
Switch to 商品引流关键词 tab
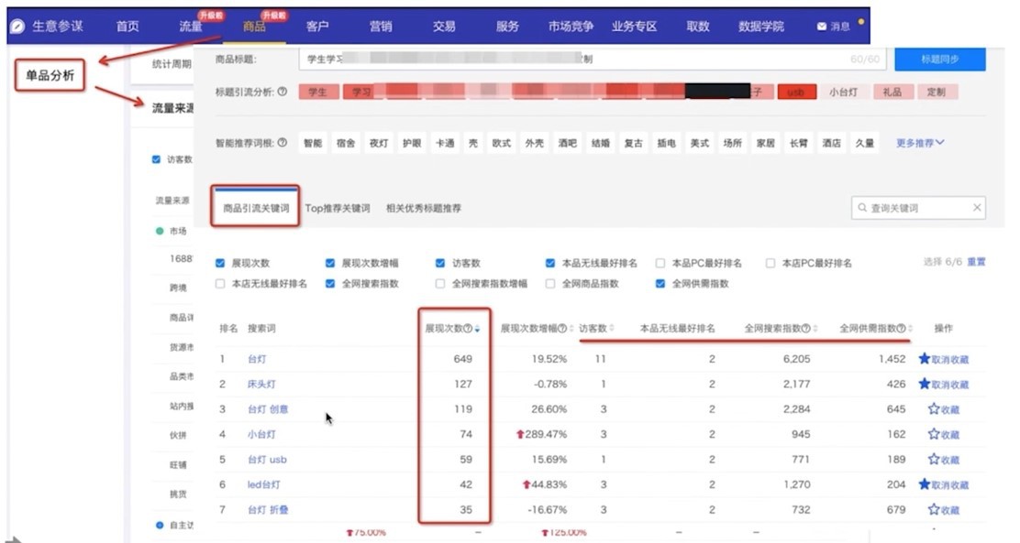(x=256, y=208)
